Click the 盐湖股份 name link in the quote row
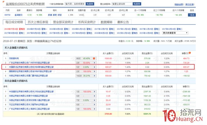Viewport: 207px width, 125px height. 19,15
